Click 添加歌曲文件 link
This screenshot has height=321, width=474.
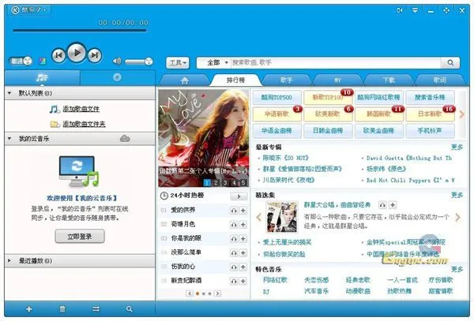tap(81, 109)
